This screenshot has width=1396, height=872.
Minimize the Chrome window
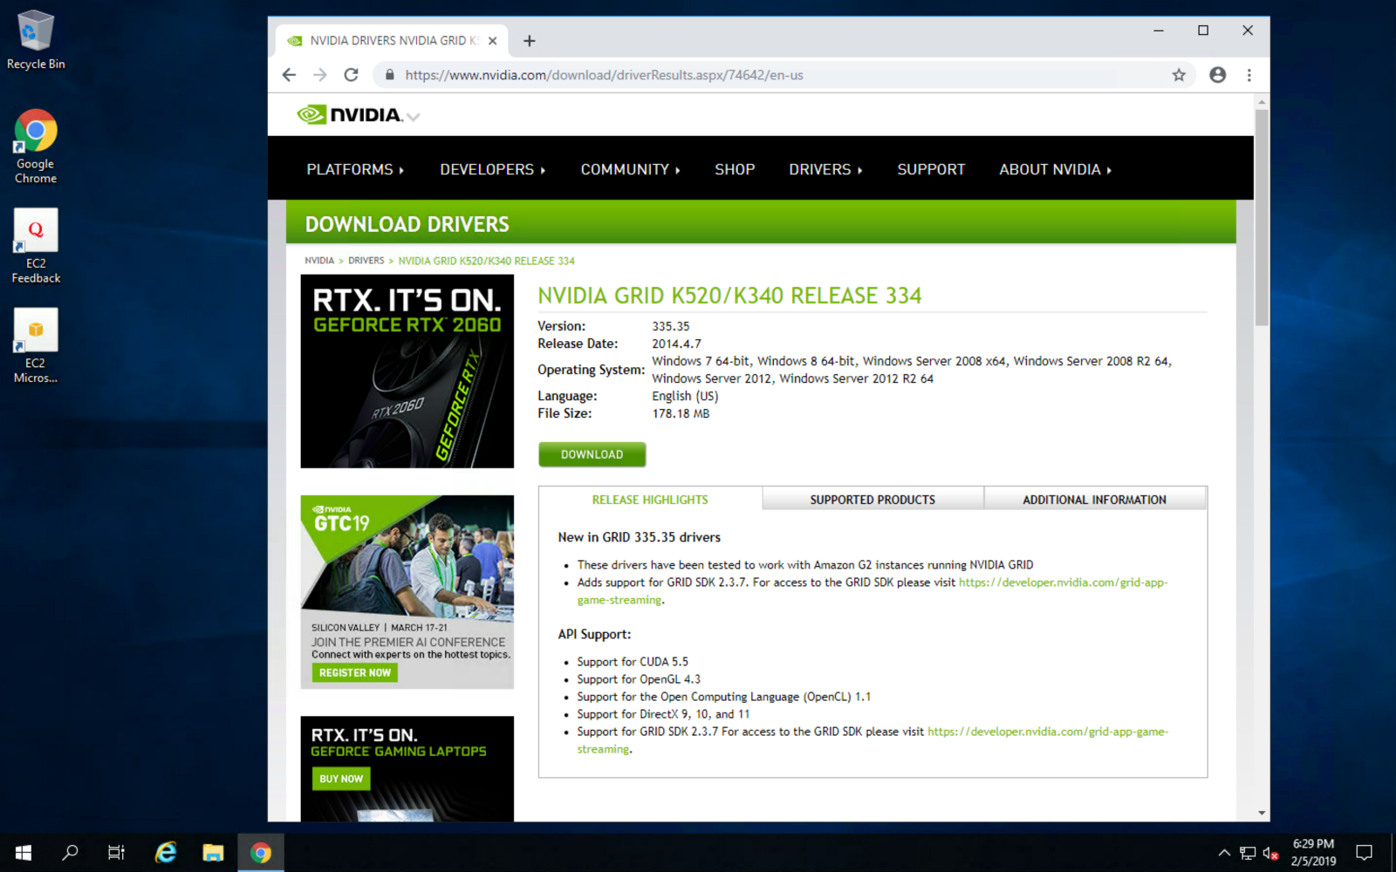click(x=1159, y=31)
